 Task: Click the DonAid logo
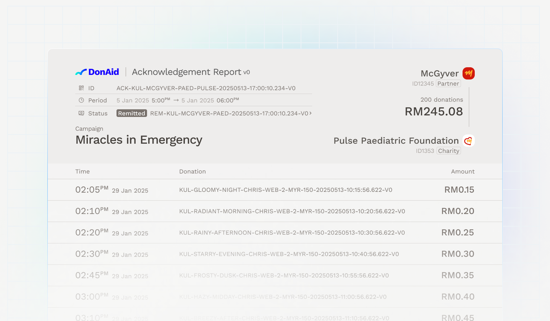point(97,72)
